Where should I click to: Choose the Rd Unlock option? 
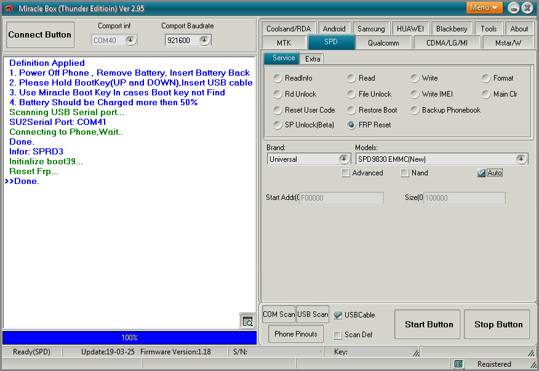pyautogui.click(x=277, y=94)
